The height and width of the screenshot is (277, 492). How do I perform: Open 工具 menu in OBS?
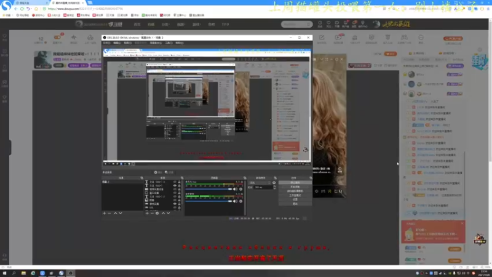coord(169,42)
